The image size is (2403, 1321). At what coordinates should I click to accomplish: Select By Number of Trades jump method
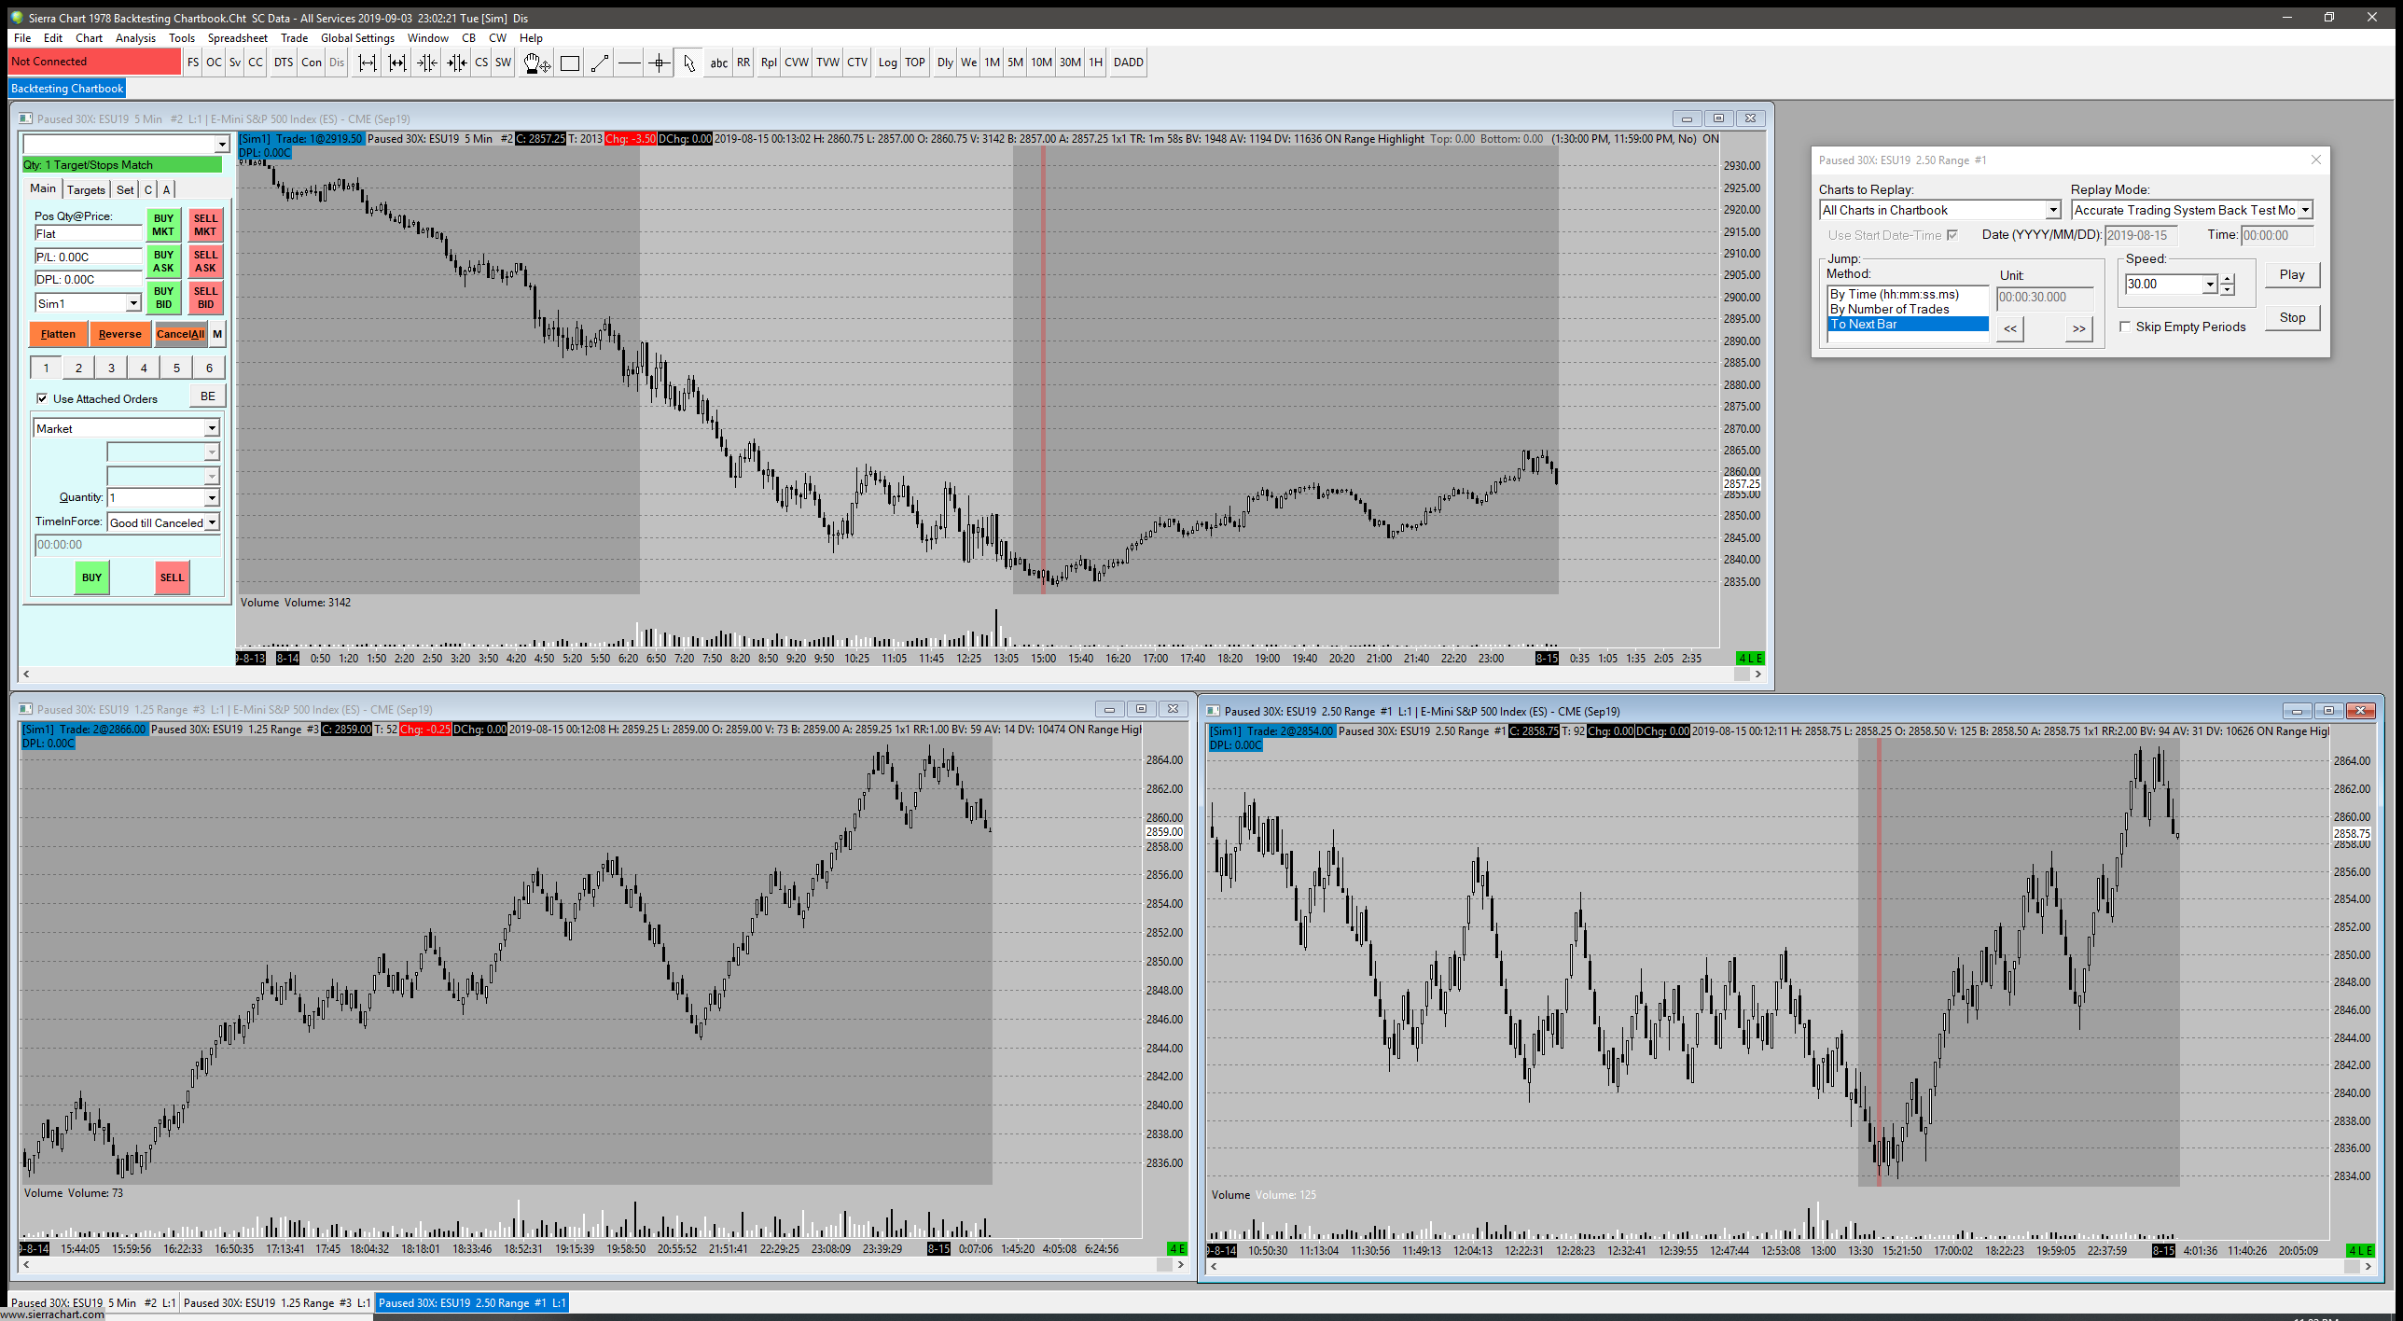(1889, 309)
